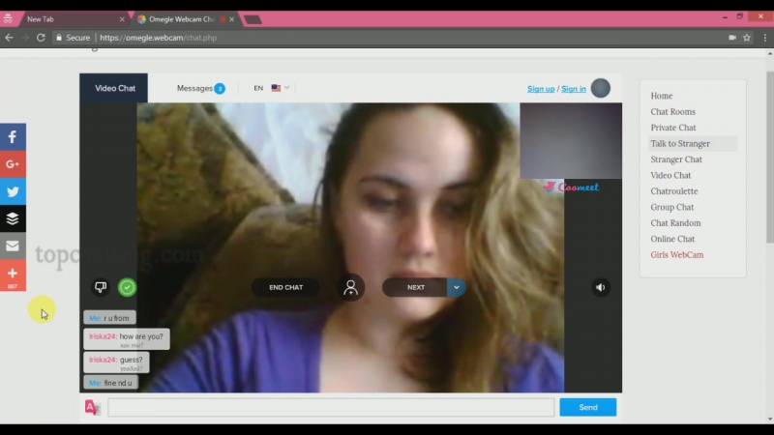Click the page vertical scrollbar
Image resolution: width=774 pixels, height=435 pixels.
point(769,157)
